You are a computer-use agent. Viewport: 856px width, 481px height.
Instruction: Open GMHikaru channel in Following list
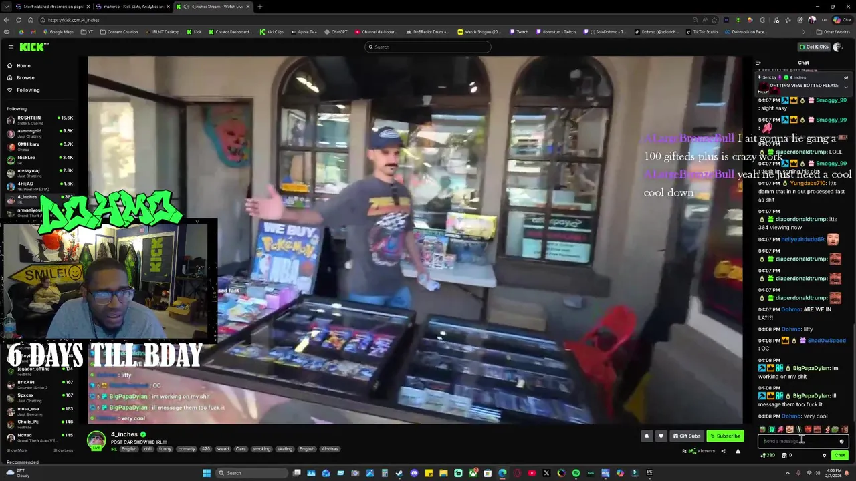coord(40,146)
